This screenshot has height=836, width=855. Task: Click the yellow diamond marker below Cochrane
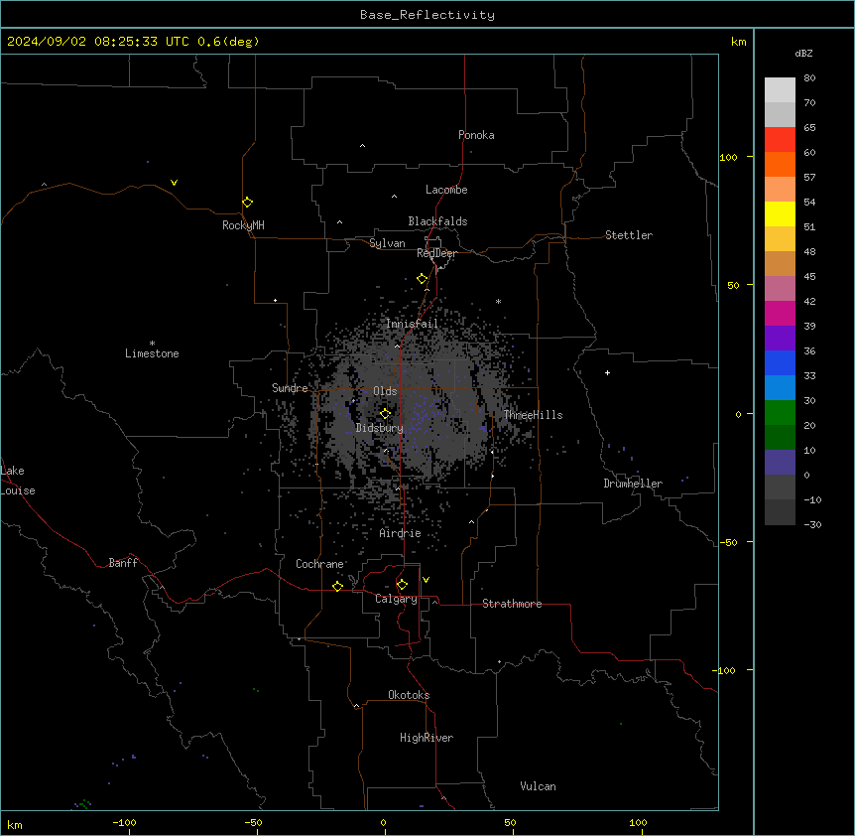[337, 586]
